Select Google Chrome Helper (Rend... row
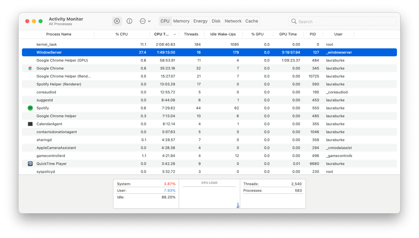Viewport: 419px width, 238px height. 209,76
